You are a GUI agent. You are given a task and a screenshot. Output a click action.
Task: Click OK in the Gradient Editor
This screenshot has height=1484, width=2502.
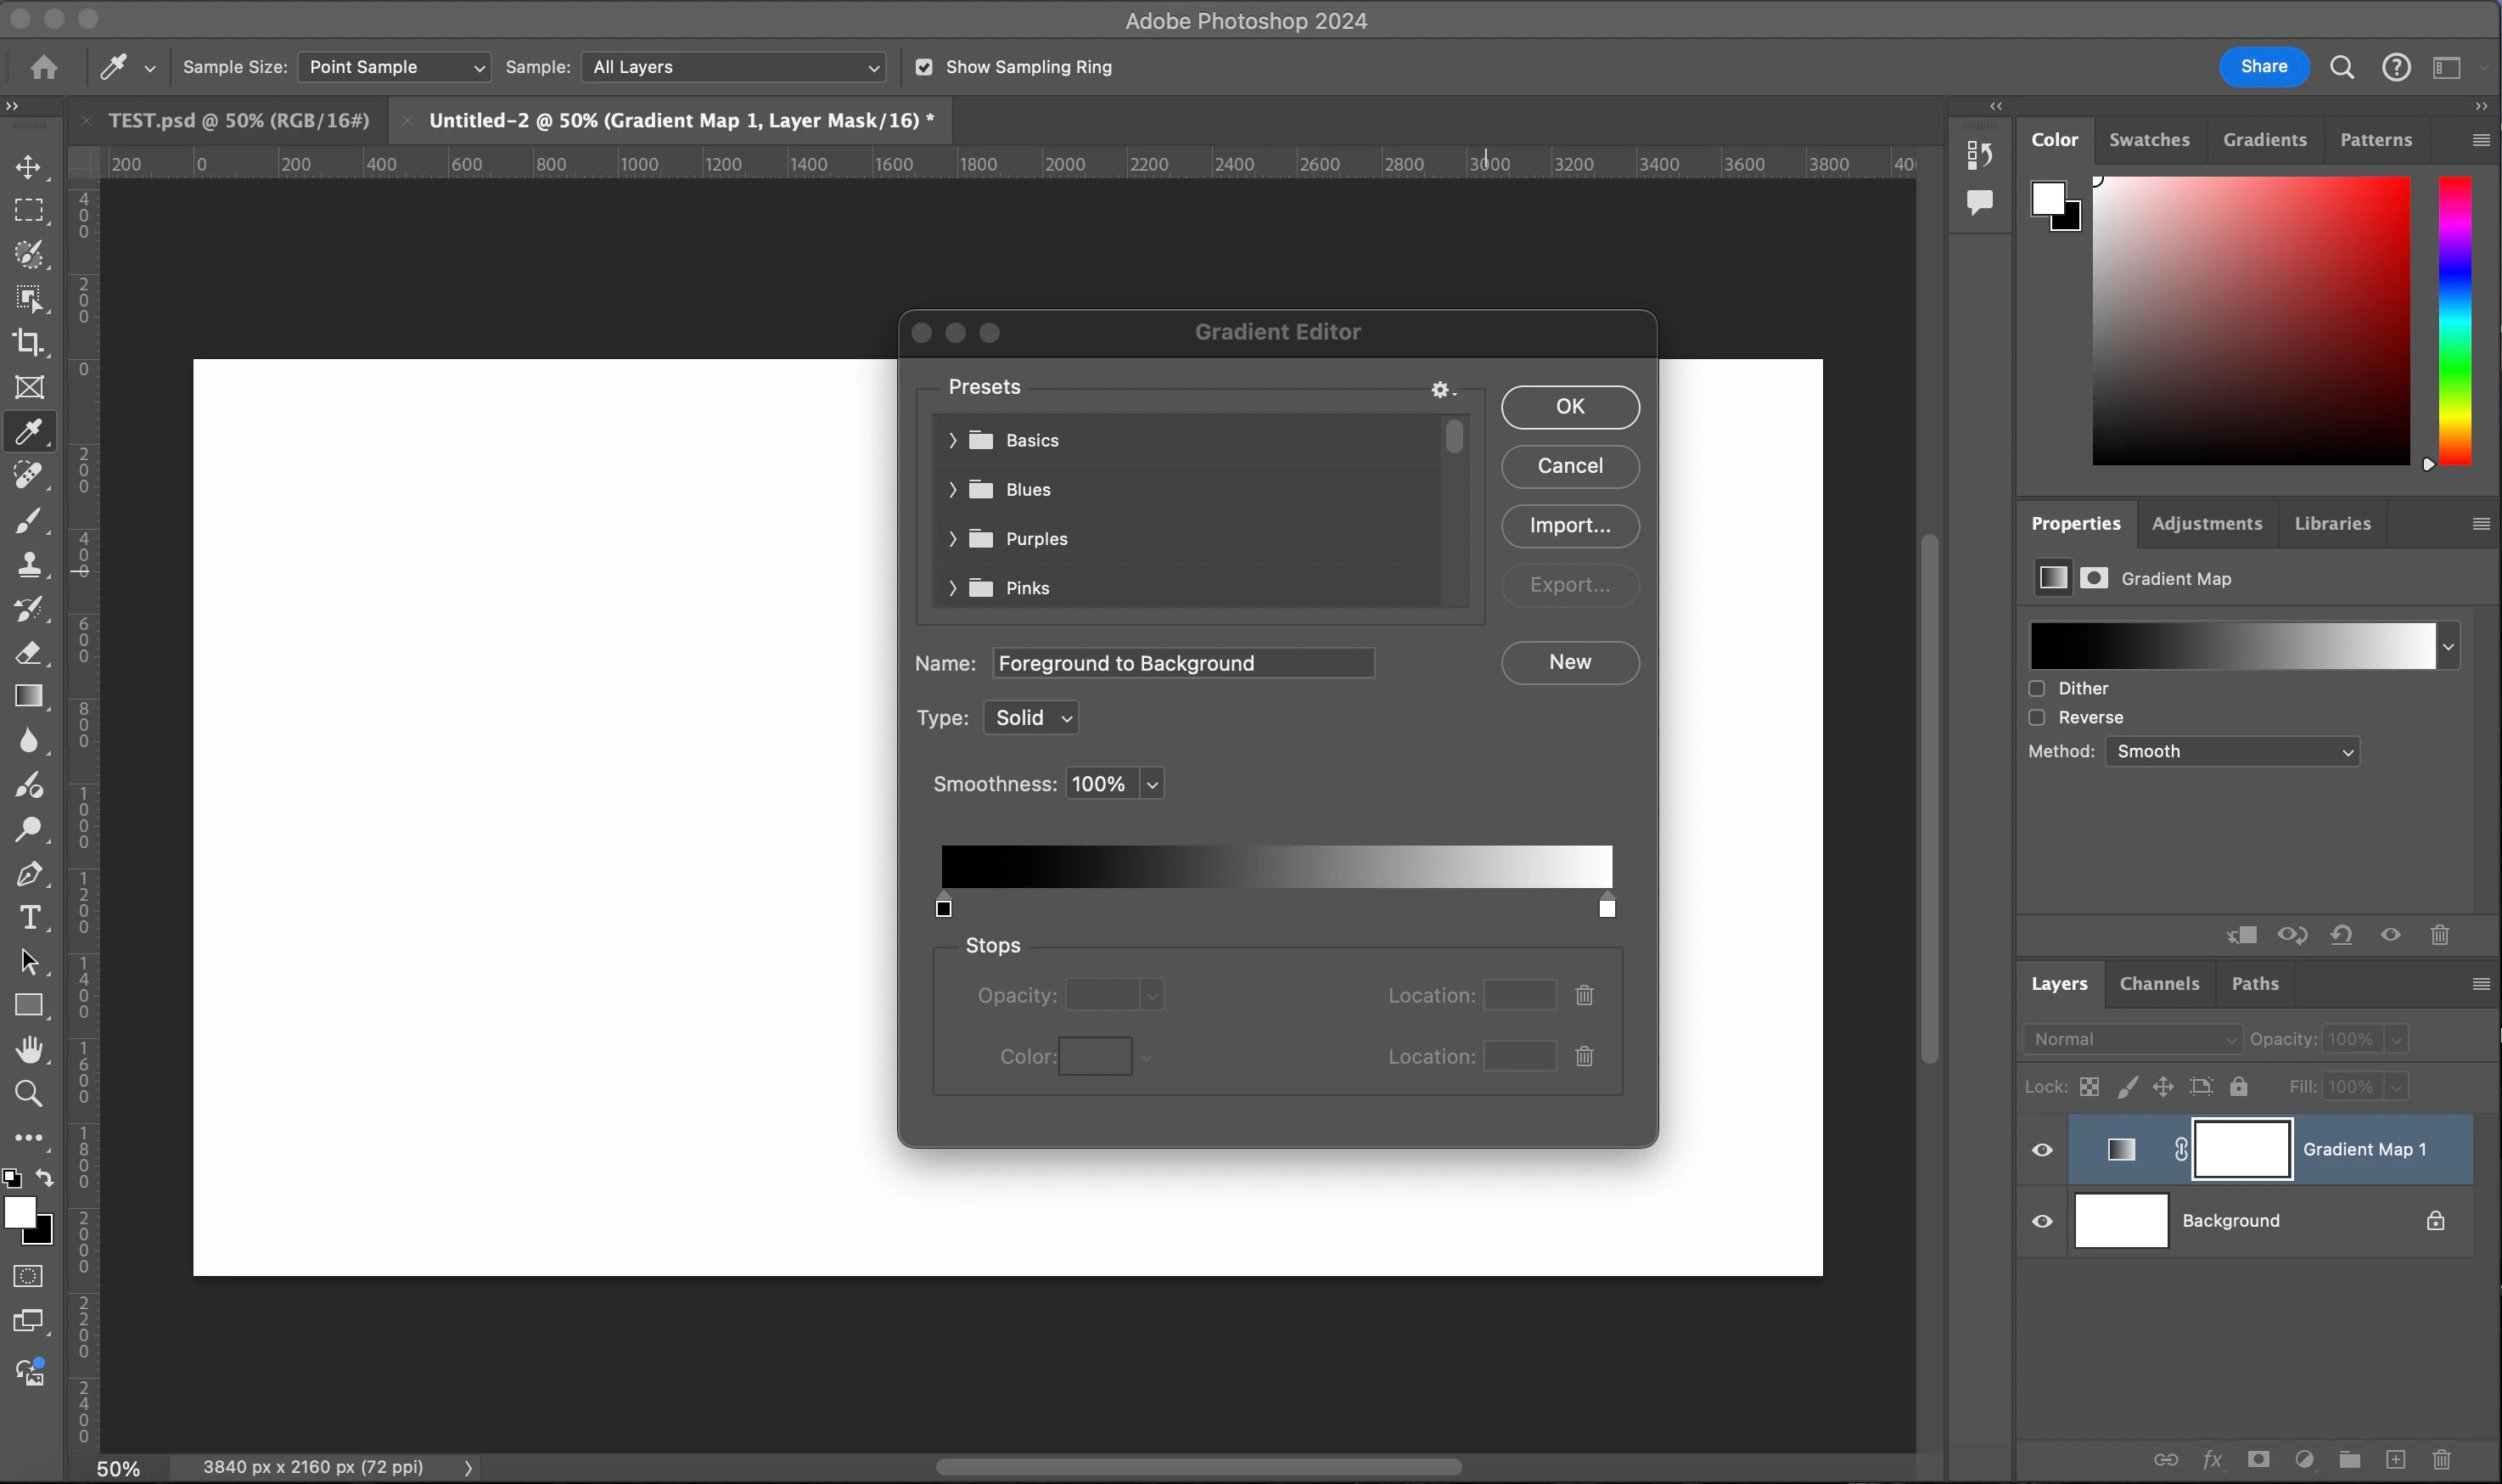point(1569,407)
